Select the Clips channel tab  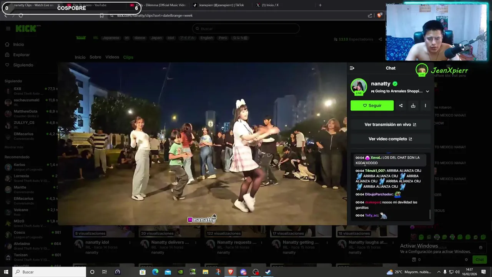tap(128, 57)
